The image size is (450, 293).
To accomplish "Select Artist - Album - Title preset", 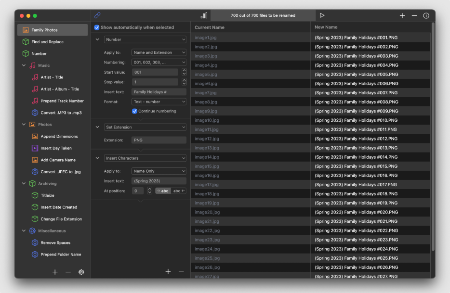I will [x=60, y=89].
